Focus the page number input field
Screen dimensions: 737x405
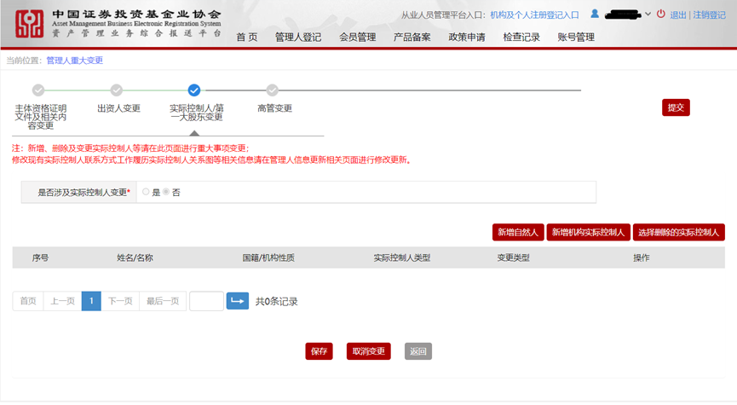[x=206, y=301]
